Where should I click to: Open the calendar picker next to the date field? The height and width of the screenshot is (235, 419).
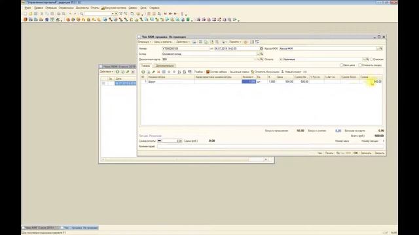(261, 48)
